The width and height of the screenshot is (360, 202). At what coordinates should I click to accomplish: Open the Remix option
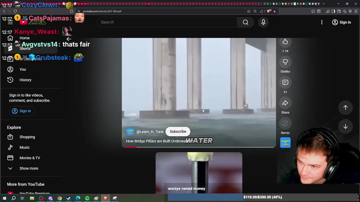(x=285, y=124)
